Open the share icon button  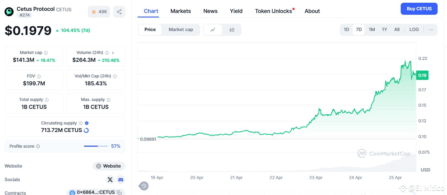tap(119, 12)
